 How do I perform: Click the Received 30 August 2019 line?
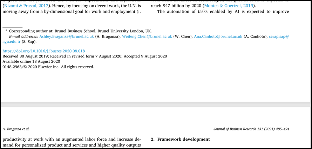click(x=84, y=56)
